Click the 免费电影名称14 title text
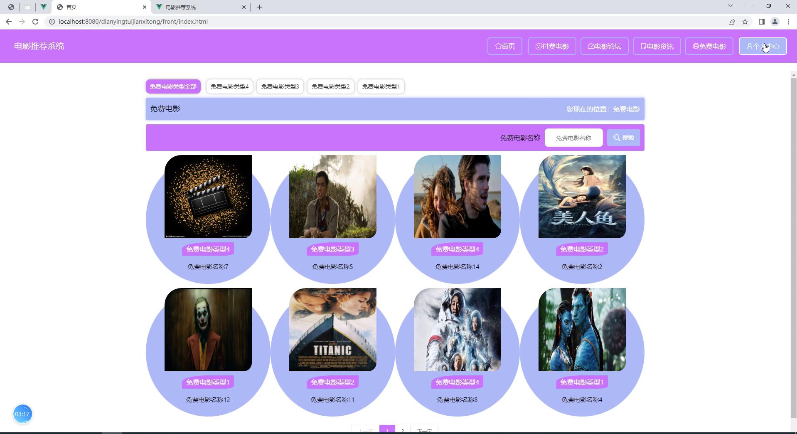The width and height of the screenshot is (797, 434). (x=457, y=267)
